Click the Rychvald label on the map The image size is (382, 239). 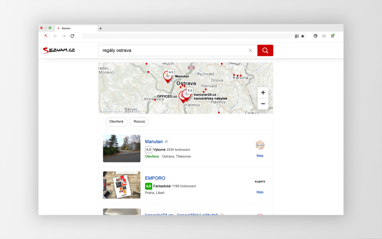[206, 74]
